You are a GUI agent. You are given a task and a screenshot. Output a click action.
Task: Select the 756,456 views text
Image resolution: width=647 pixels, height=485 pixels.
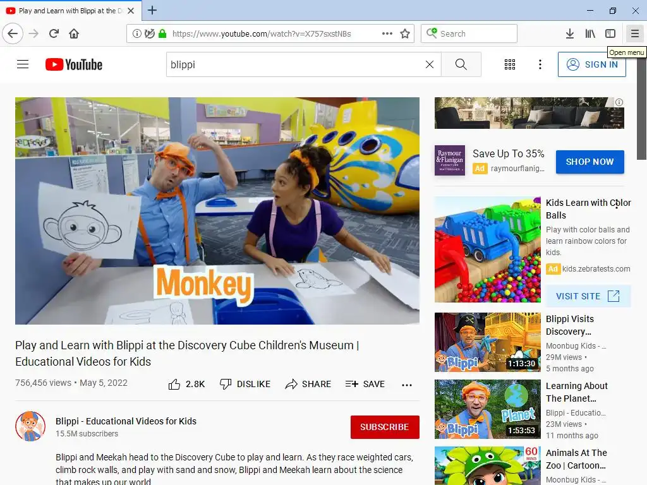[43, 383]
